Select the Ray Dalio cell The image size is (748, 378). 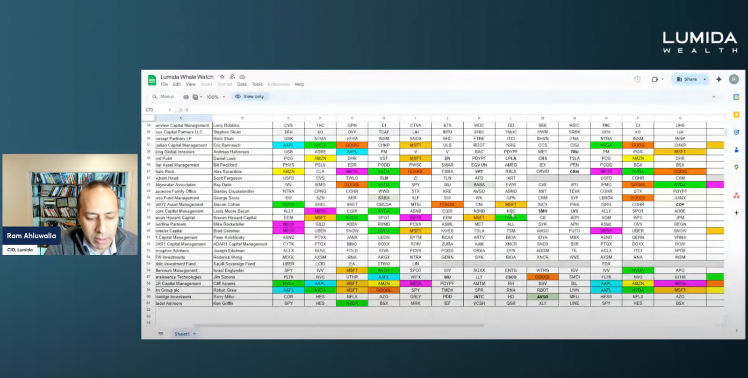coord(242,185)
